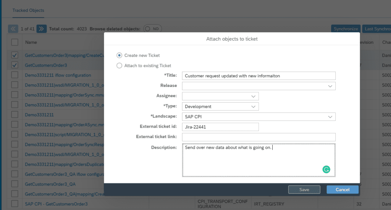Check the GetCustomersOrder3_QA row checkbox
391x210 pixels.
point(15,184)
